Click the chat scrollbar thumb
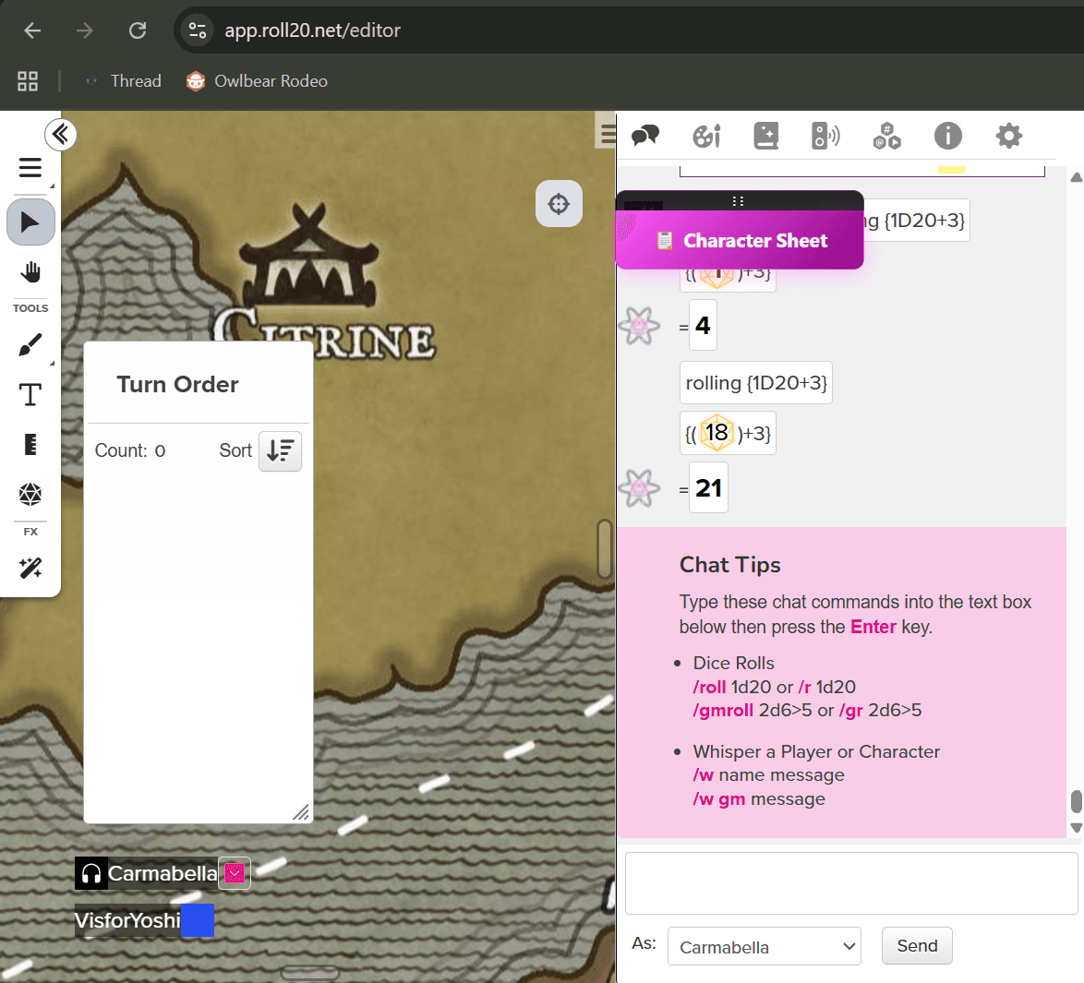 pos(1076,802)
